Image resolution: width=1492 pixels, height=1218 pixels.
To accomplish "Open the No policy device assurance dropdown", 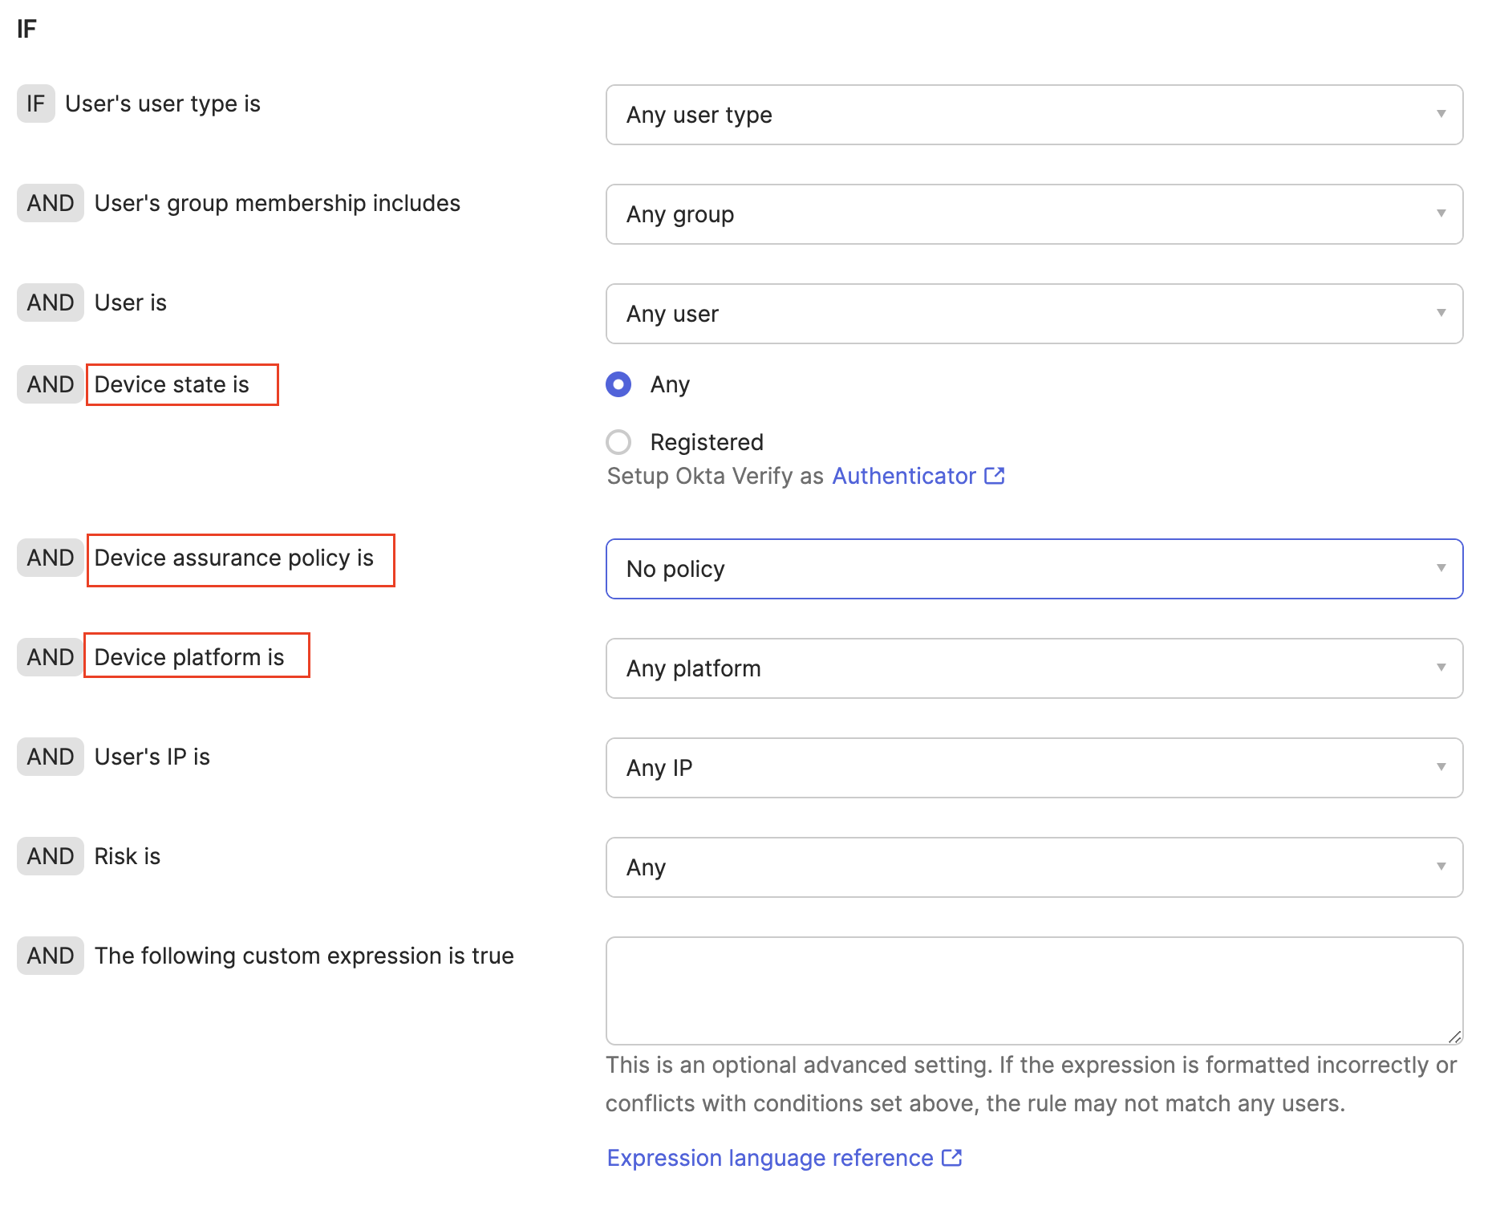I will tap(1035, 569).
